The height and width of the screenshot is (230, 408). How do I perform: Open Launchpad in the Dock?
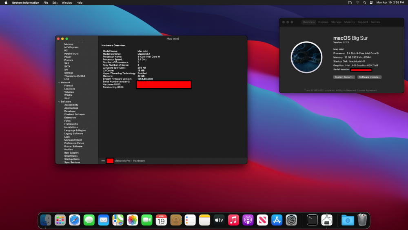tap(60, 220)
